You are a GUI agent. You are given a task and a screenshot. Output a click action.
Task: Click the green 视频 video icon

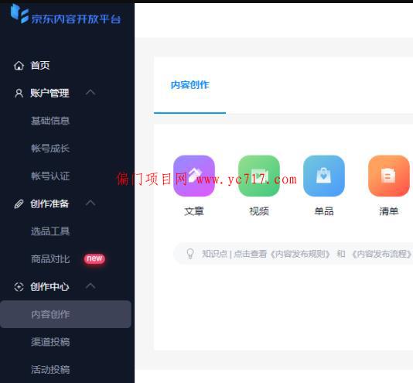(x=259, y=176)
